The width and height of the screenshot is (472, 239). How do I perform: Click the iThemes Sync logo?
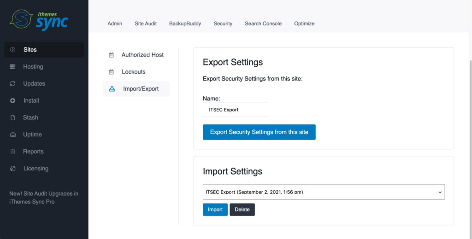click(39, 20)
